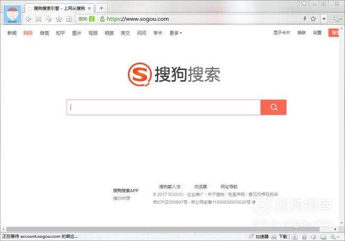Open the 知乎 search category
The width and height of the screenshot is (345, 241).
tap(61, 33)
